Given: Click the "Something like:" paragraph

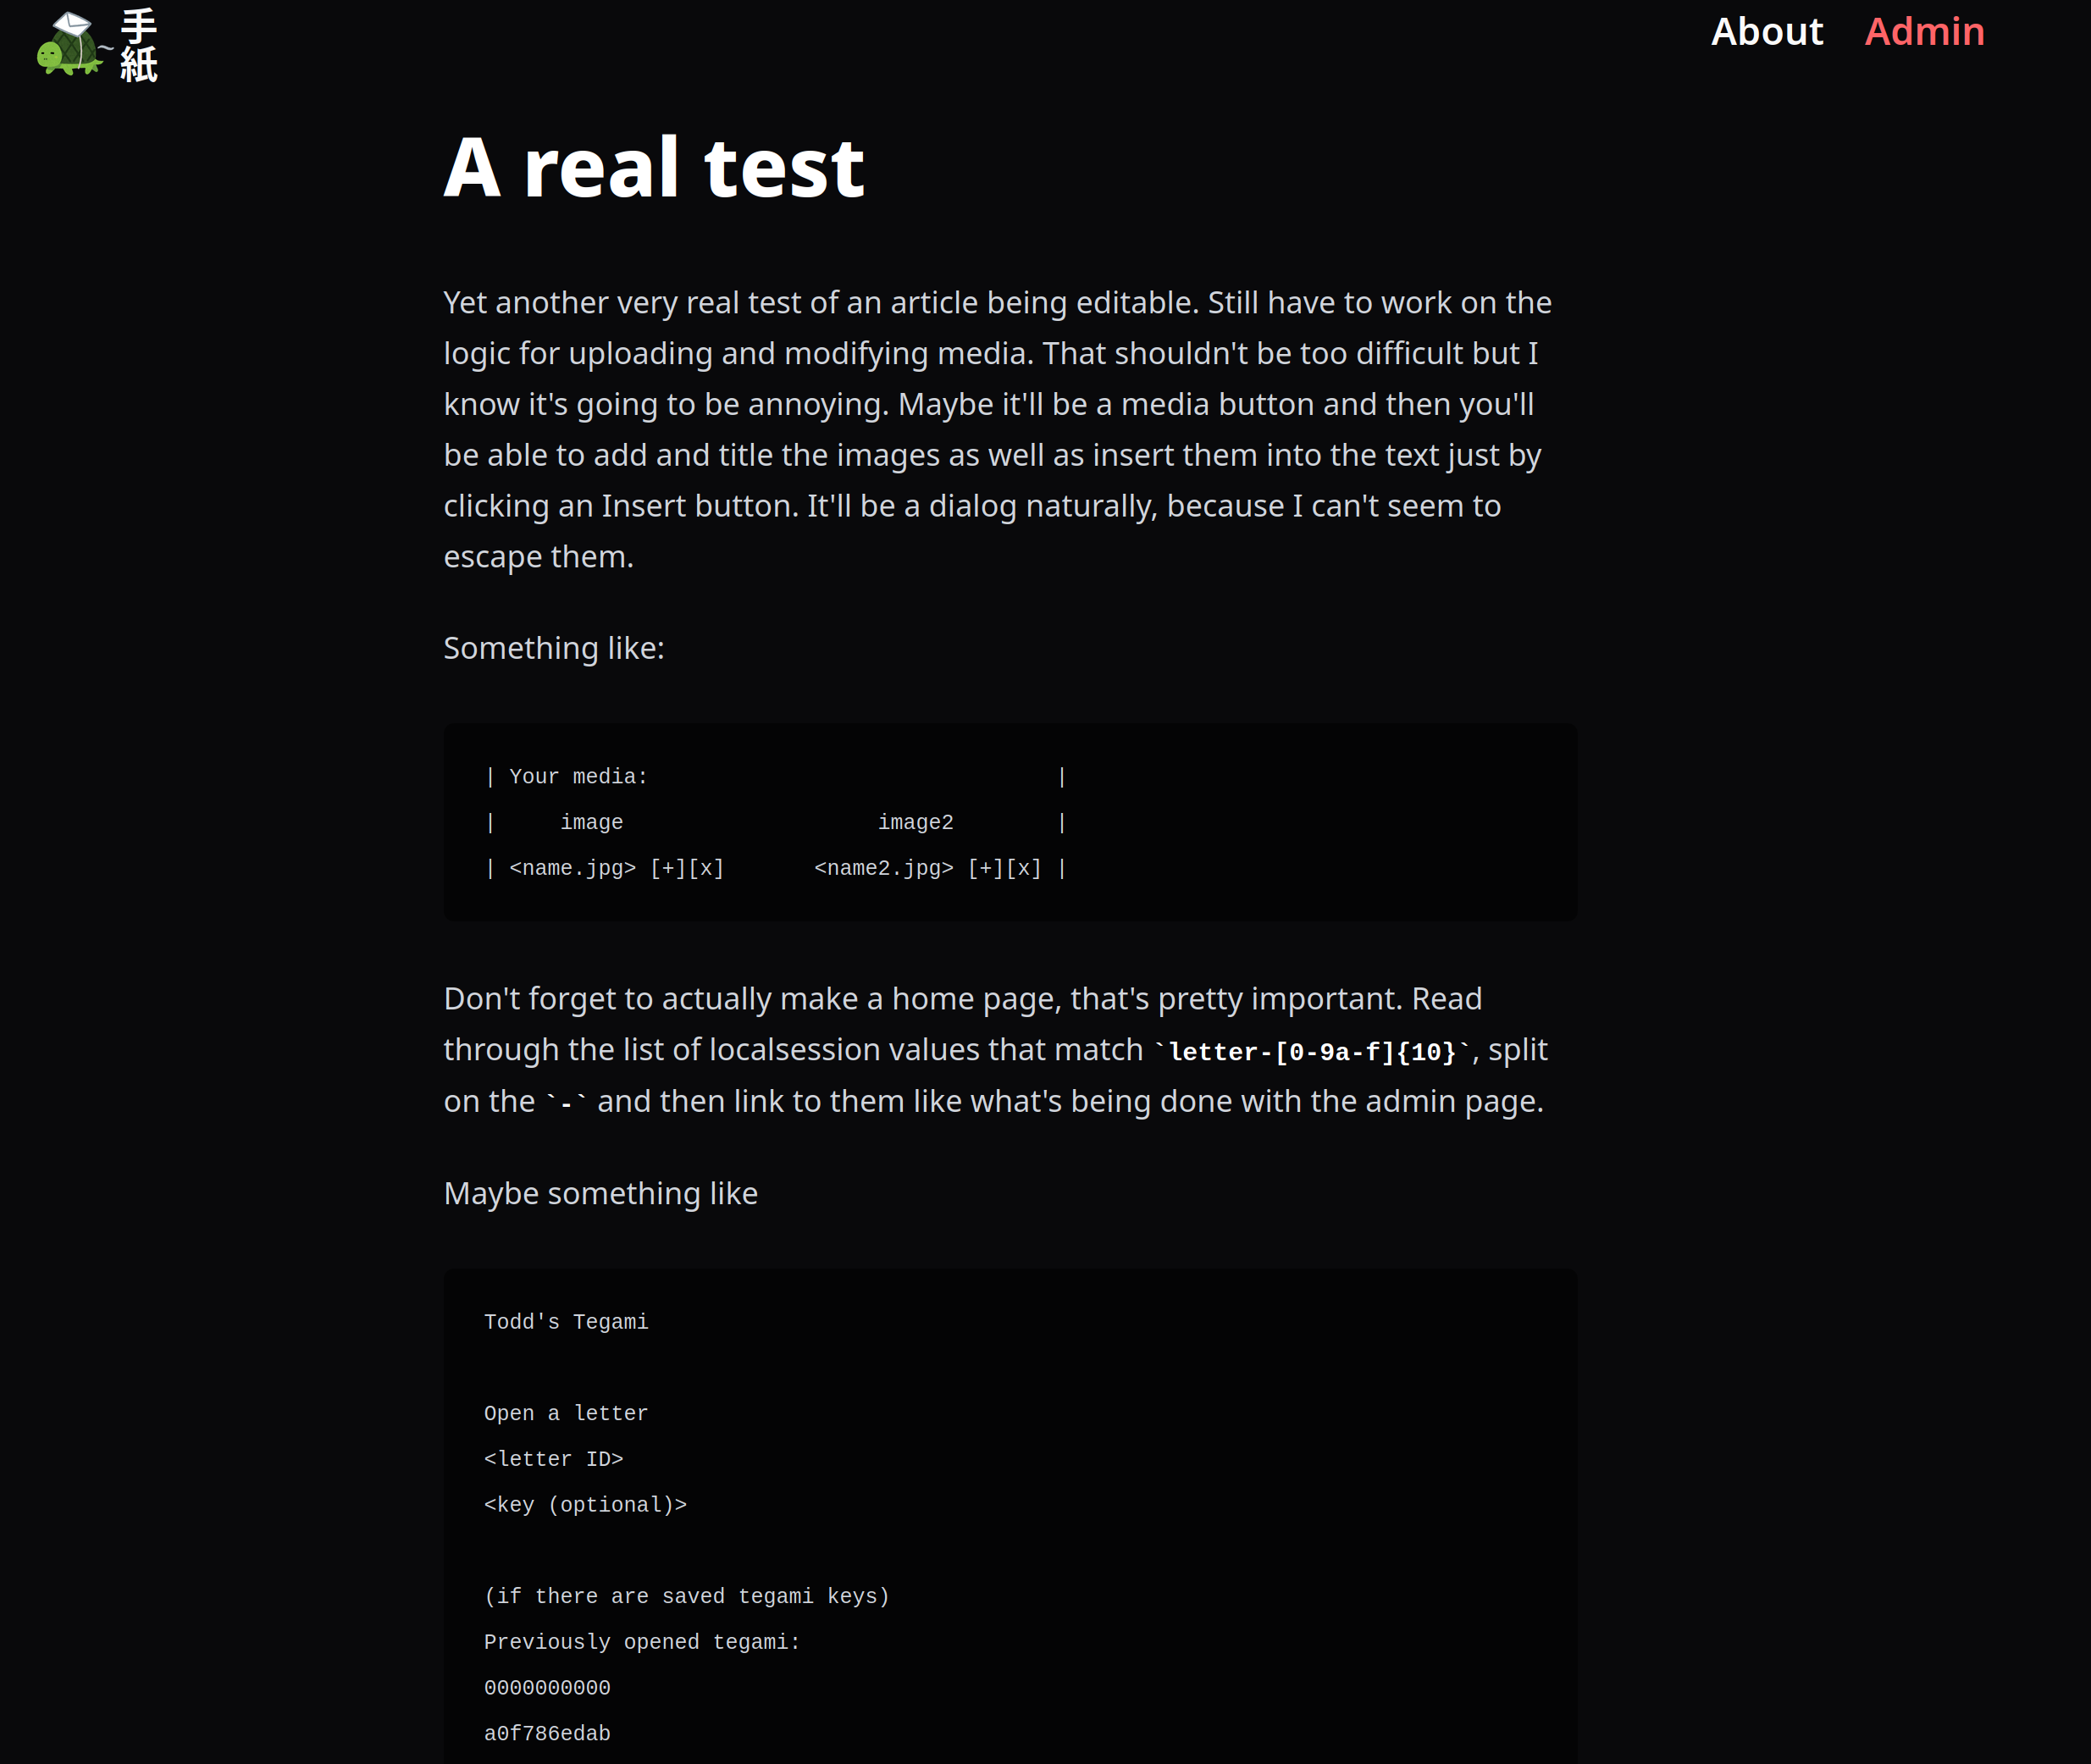Looking at the screenshot, I should (553, 648).
